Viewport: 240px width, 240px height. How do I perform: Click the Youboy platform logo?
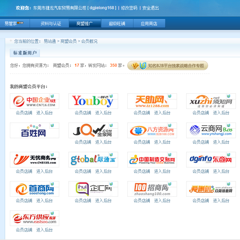pos(93,101)
